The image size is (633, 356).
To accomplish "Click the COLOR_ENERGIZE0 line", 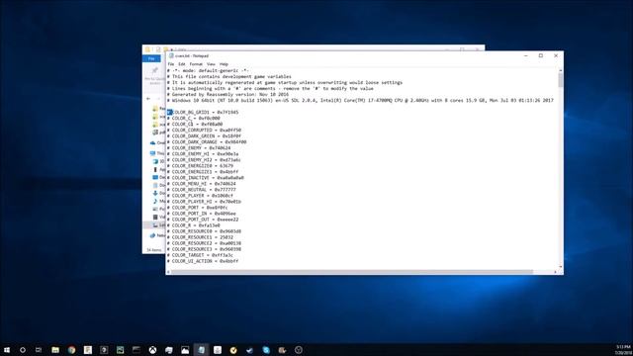I will coord(200,166).
